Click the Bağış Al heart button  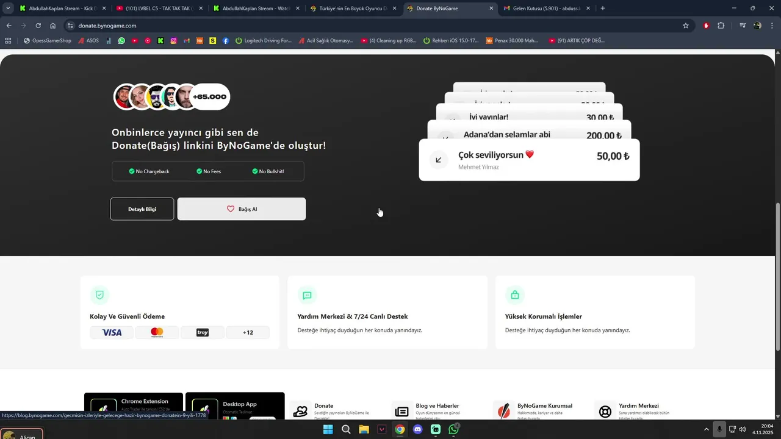[x=242, y=209]
